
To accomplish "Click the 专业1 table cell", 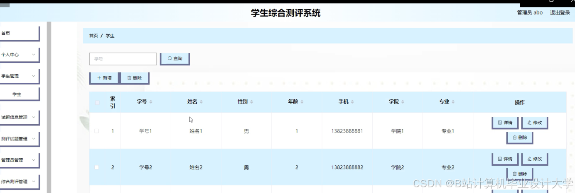I will point(448,131).
